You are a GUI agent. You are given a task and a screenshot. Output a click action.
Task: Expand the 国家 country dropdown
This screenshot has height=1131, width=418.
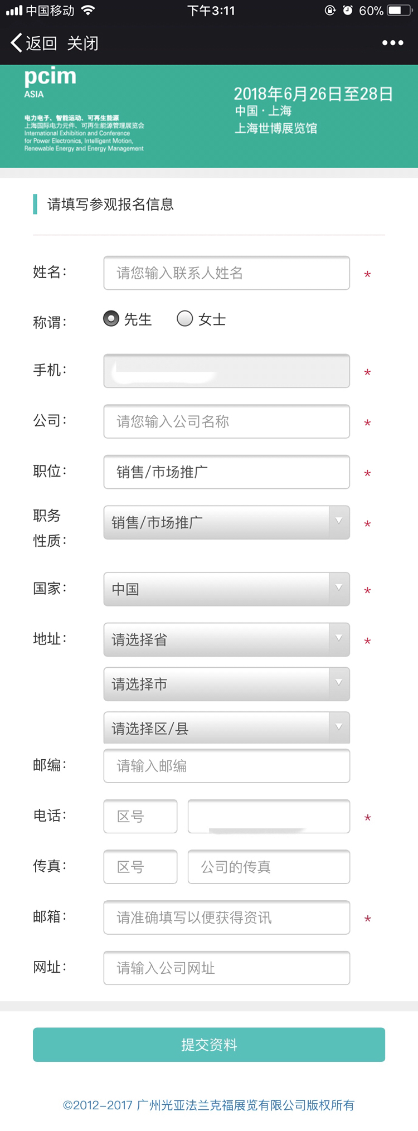[x=226, y=589]
